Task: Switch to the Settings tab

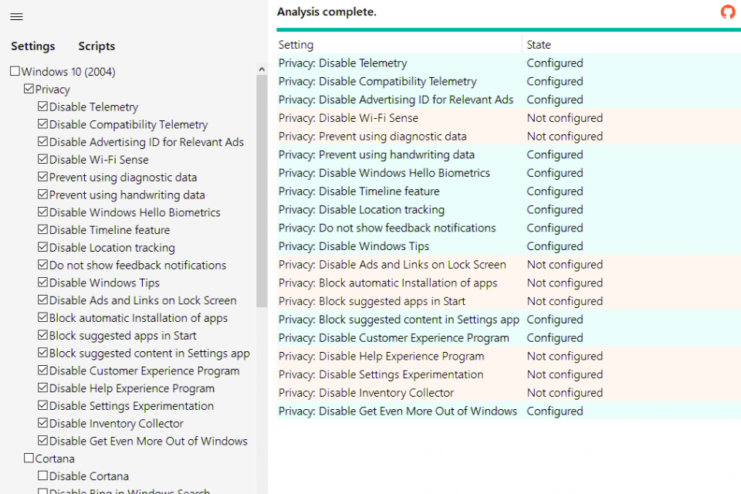Action: point(33,46)
